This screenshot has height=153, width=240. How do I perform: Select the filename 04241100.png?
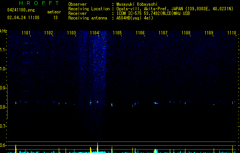pos(21,10)
